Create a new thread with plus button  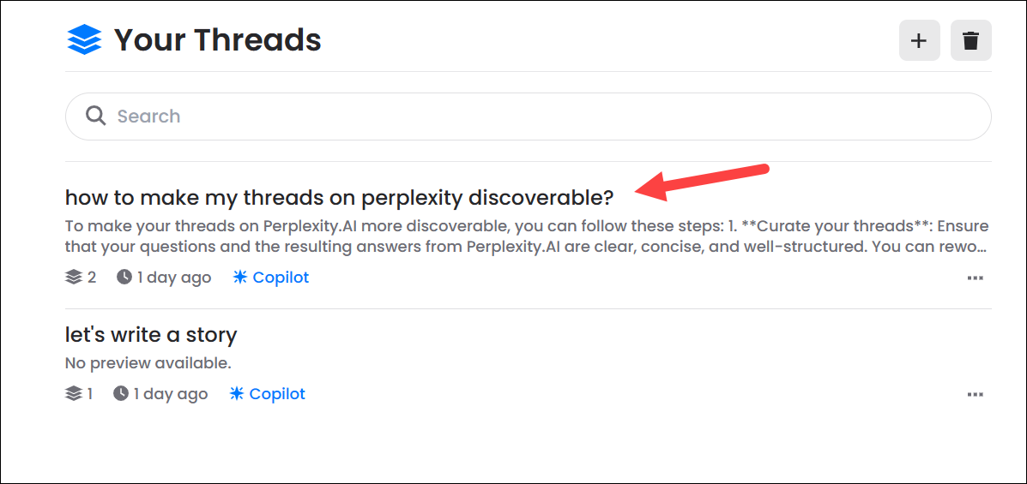point(919,40)
